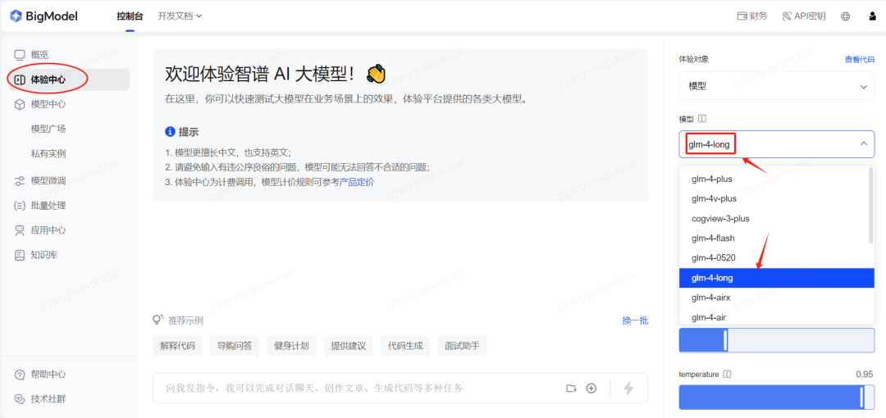
Task: Choose 导购问答 example
Action: (235, 346)
